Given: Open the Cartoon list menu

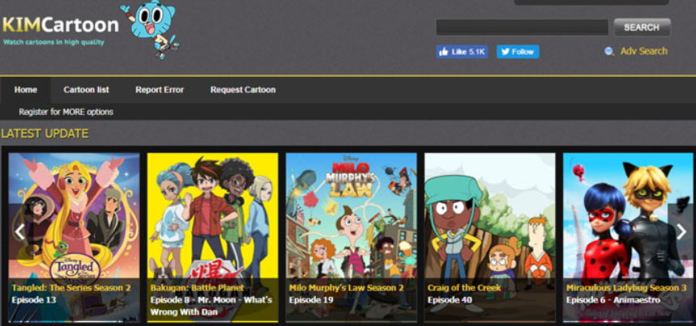Looking at the screenshot, I should [x=86, y=90].
